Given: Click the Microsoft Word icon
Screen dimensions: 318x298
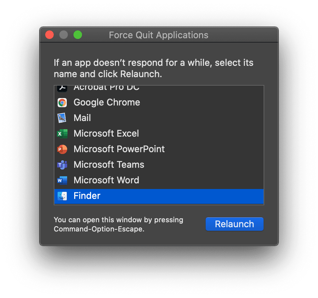Looking at the screenshot, I should 62,180.
